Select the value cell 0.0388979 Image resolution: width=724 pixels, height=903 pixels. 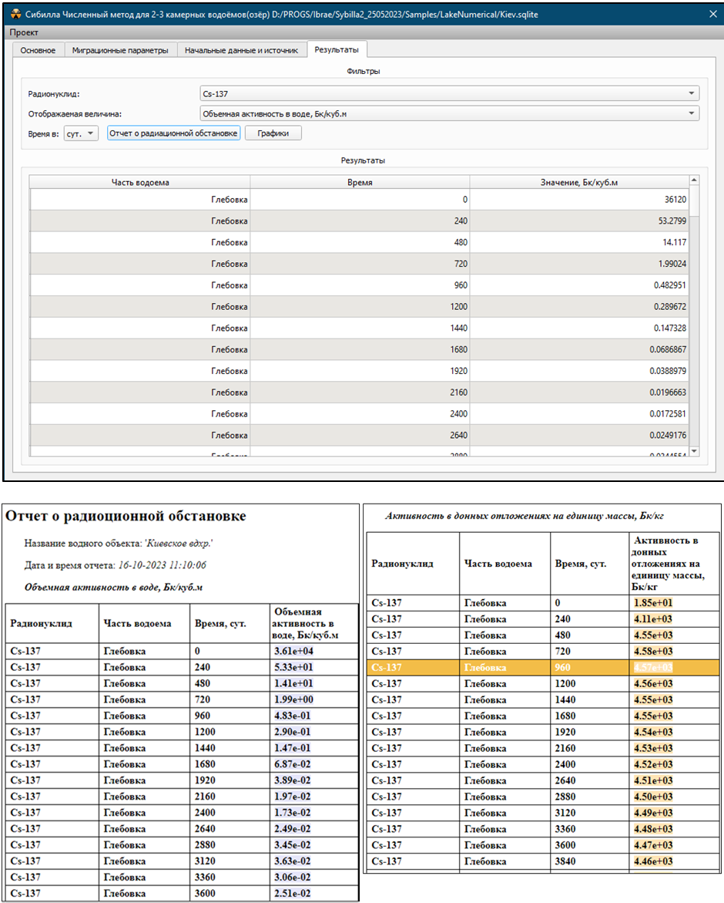pos(579,371)
